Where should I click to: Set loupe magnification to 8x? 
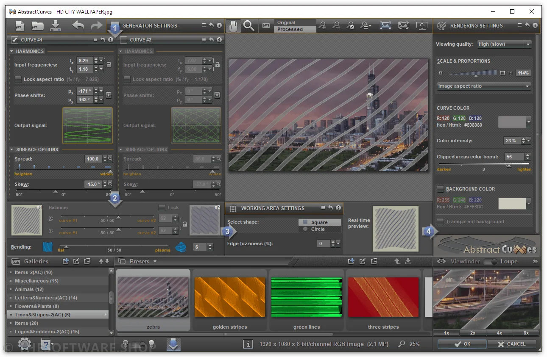(x=526, y=333)
